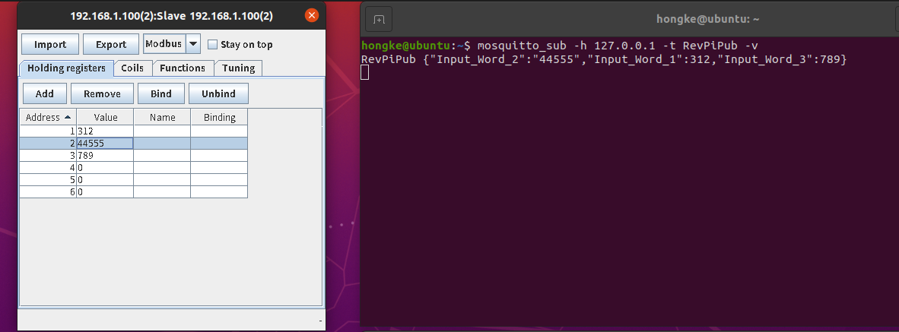Open the Modbus protocol dropdown arrow
The height and width of the screenshot is (332, 899).
tap(192, 43)
